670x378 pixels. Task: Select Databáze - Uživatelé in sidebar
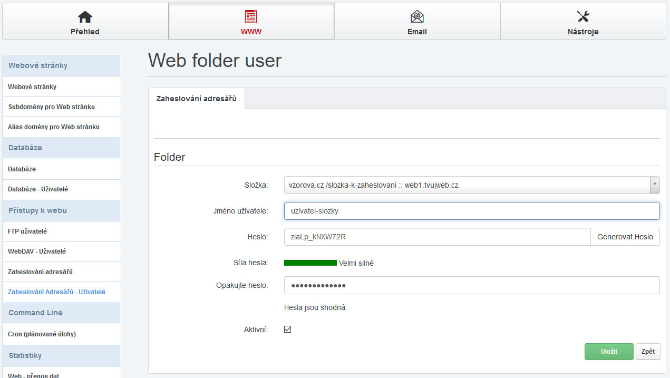coord(38,189)
